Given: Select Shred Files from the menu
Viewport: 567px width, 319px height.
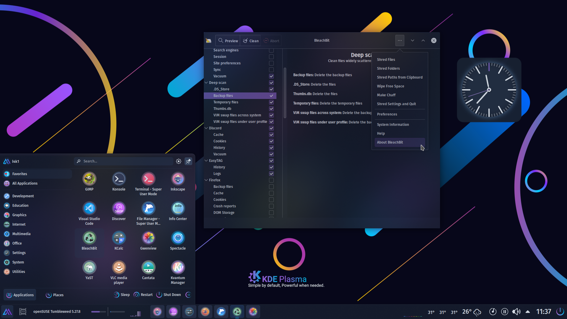Looking at the screenshot, I should [x=400, y=60].
